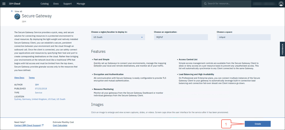Click the Secure Gateway service logo
Viewport: 285px width, 130px height.
tap(17, 17)
